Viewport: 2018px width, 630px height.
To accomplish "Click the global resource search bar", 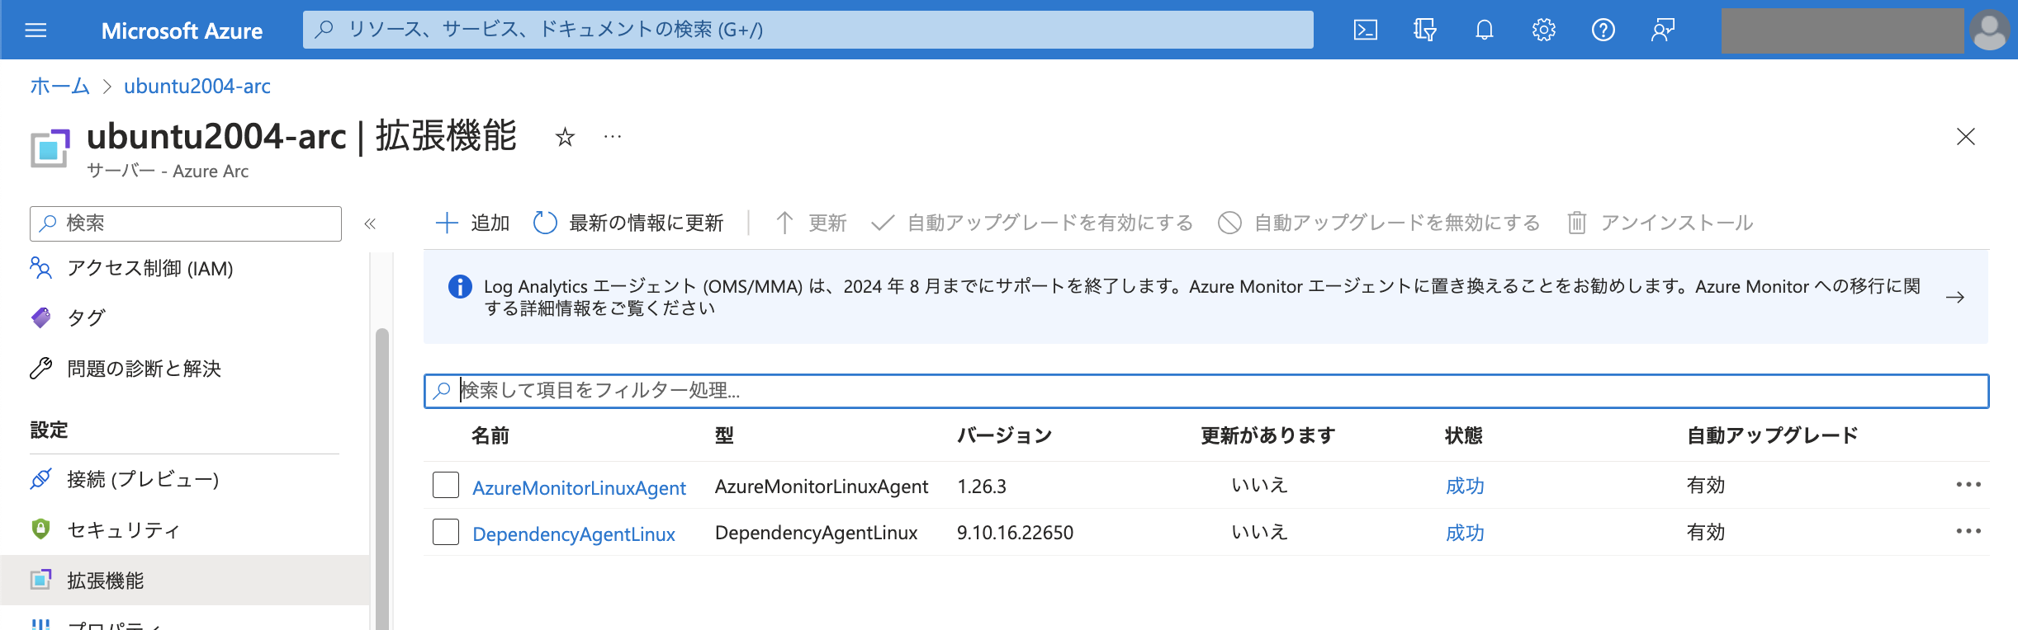I will coord(808,30).
